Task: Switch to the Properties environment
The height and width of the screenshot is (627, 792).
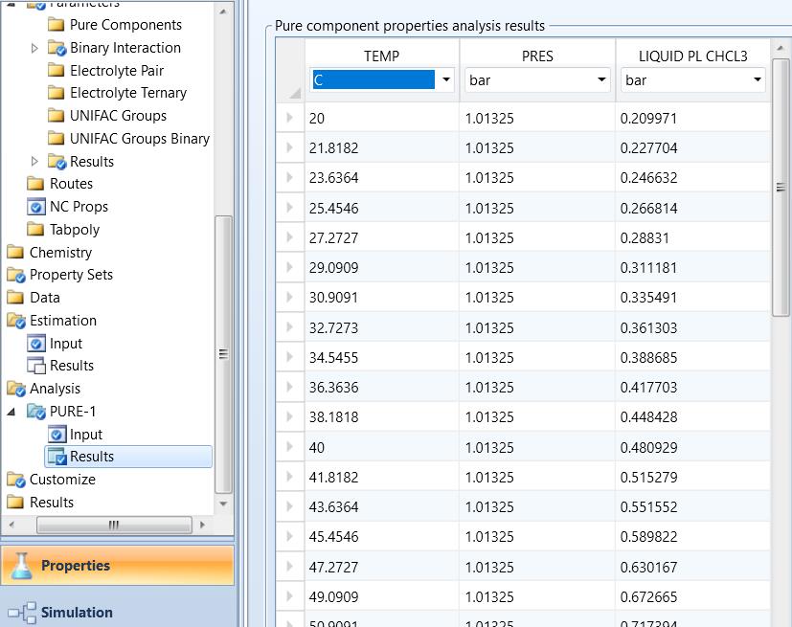Action: [75, 566]
